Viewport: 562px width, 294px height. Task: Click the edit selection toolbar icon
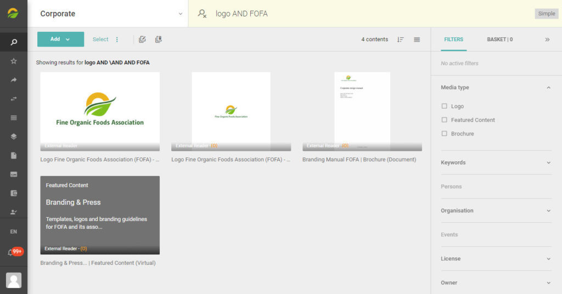point(142,39)
